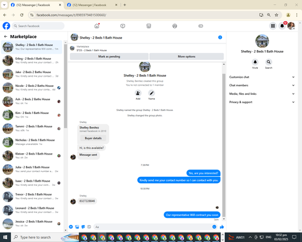Screen dimensions: 302x242
Task: Open Jake - 2 Beds 2 Baths House chat
Action: pyautogui.click(x=32, y=74)
